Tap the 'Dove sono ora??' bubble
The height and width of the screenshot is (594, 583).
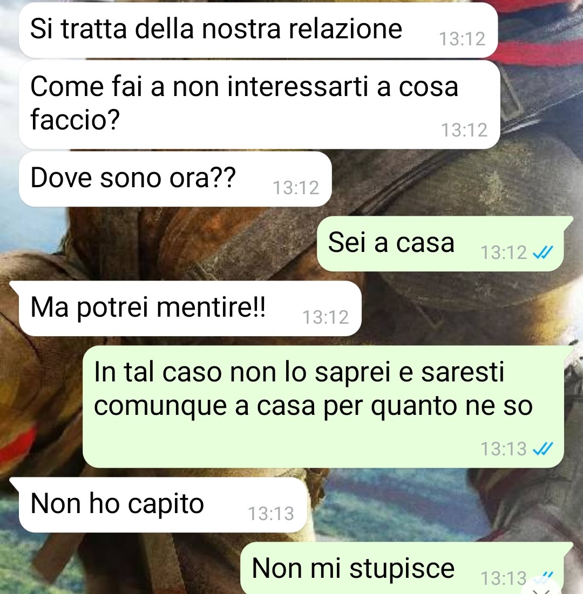coord(175,179)
